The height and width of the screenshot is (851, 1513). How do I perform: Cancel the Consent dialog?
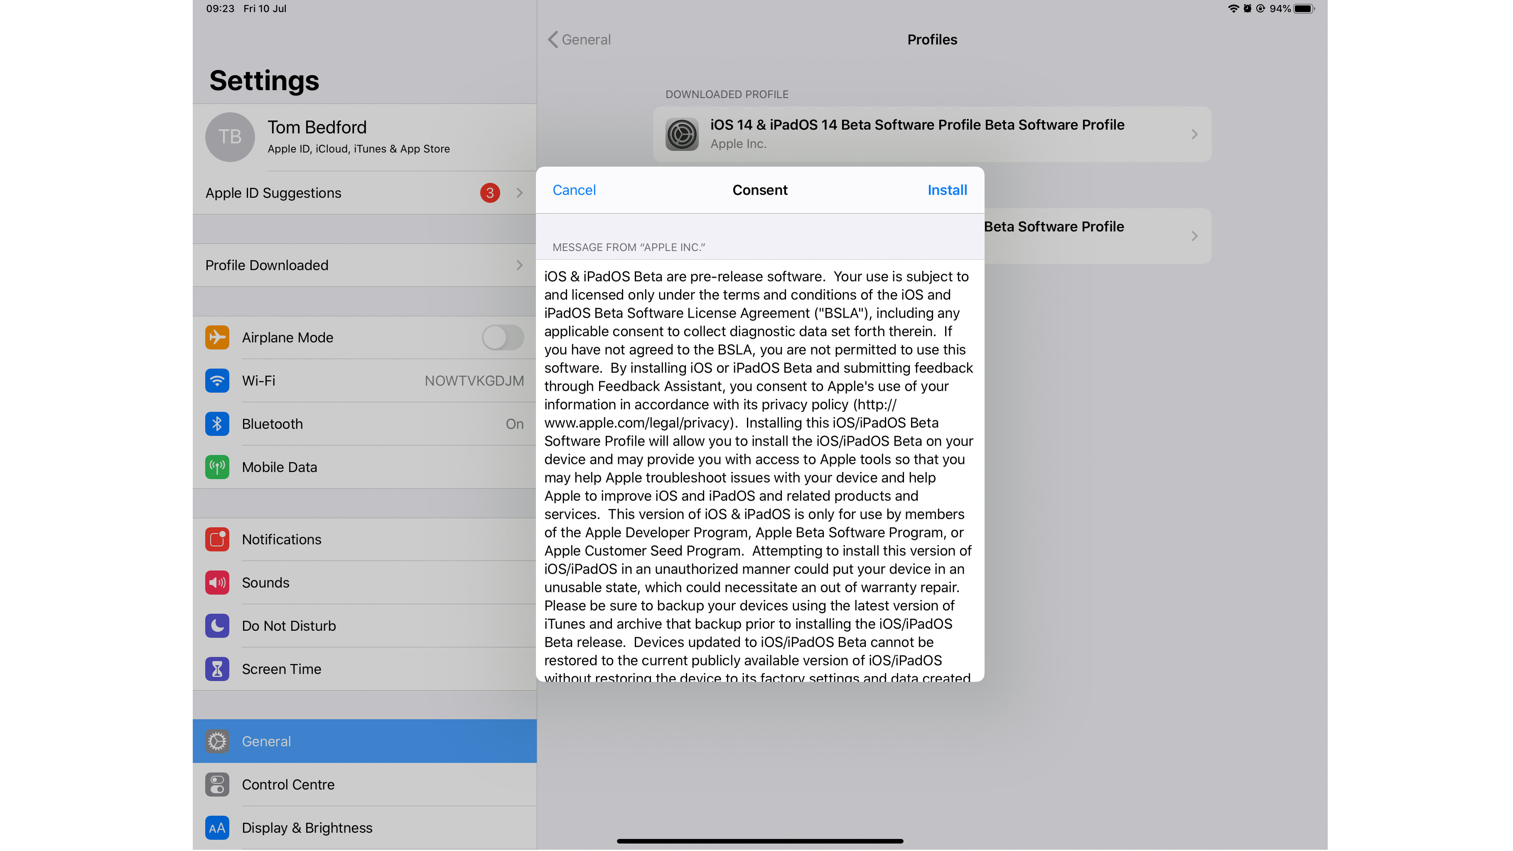point(574,190)
